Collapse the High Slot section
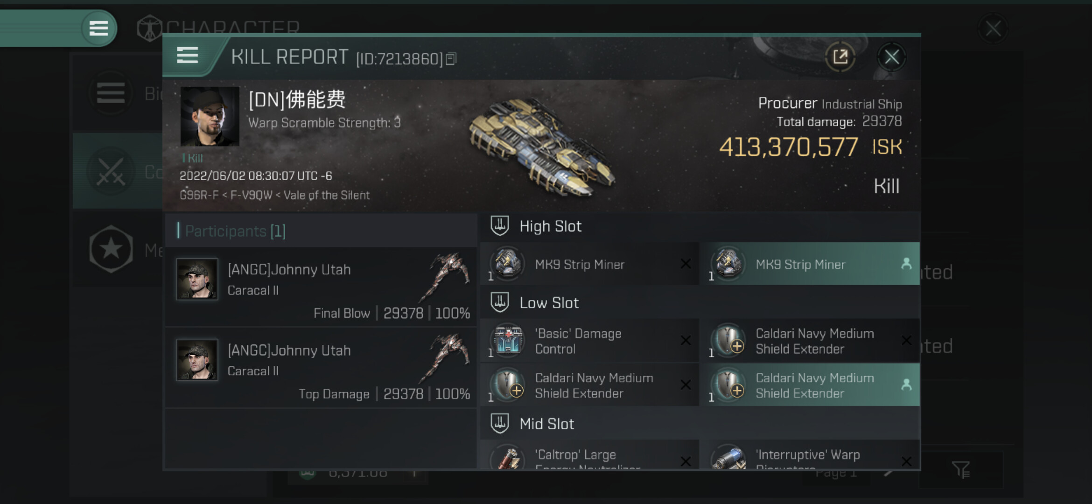 (499, 226)
